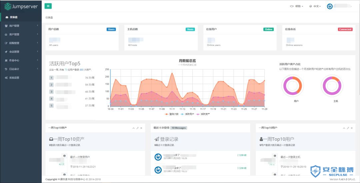Image resolution: width=360 pixels, height=183 pixels.
Task: Click the red Connected badge
Action: point(345,29)
